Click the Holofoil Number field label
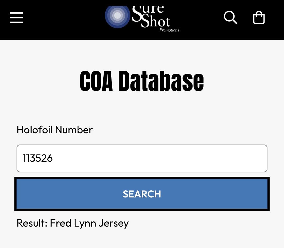The width and height of the screenshot is (284, 248). 55,130
